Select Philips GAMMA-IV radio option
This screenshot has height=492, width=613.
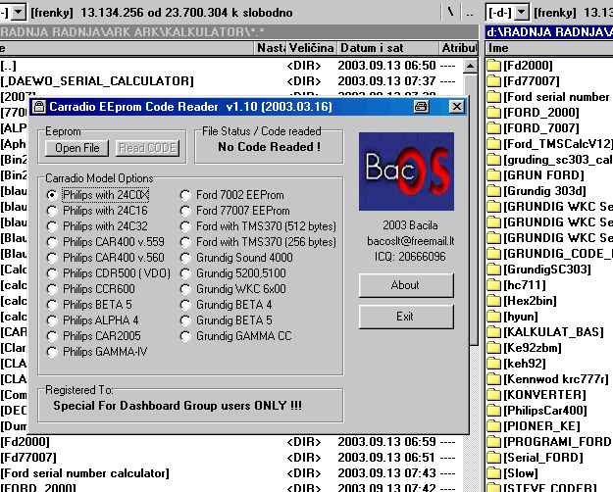(52, 352)
